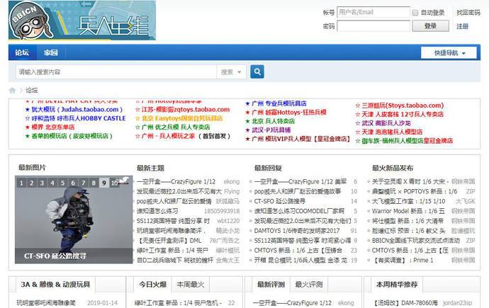Click the blue search magnifier button
Image resolution: width=489 pixels, height=308 pixels.
(257, 72)
